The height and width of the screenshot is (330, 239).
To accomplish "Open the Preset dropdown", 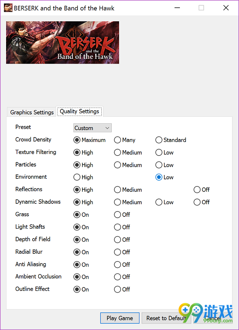I will tap(93, 128).
